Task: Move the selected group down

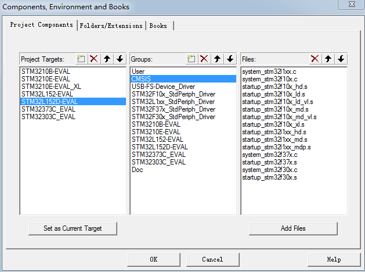Action: pos(230,59)
